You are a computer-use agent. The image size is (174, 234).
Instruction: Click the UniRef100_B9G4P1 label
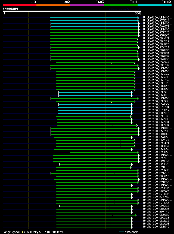[156, 143]
